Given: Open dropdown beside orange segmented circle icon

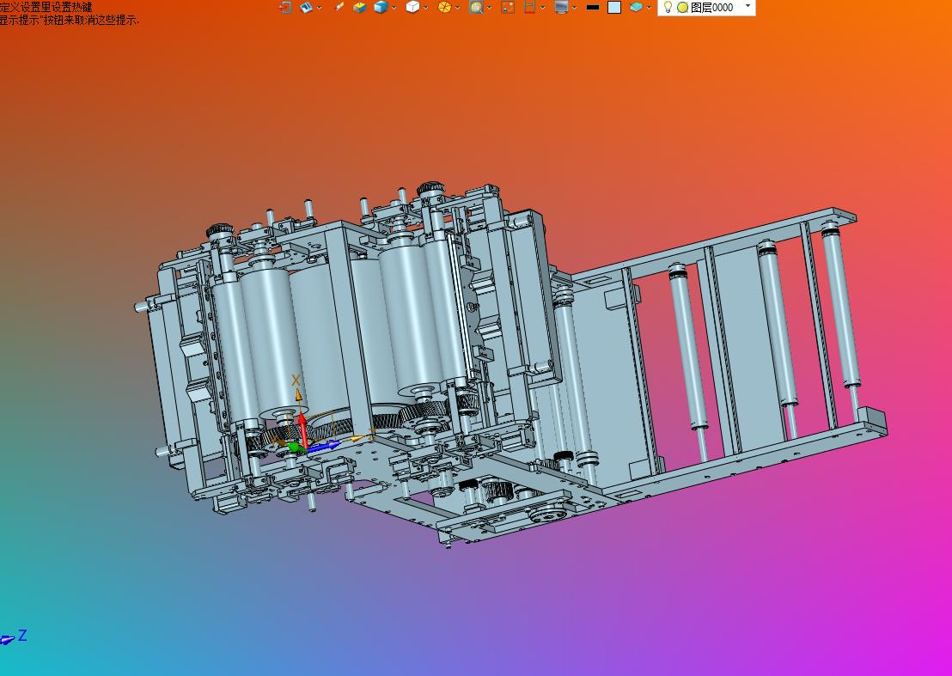Looking at the screenshot, I should click(457, 8).
